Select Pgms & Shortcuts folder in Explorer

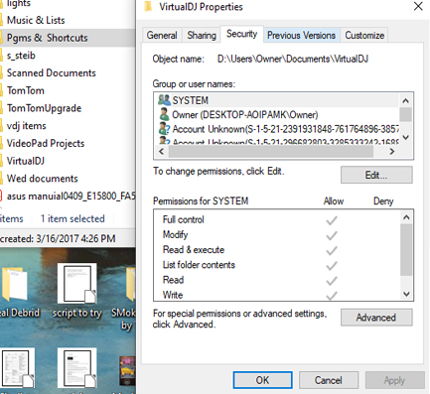pyautogui.click(x=47, y=38)
